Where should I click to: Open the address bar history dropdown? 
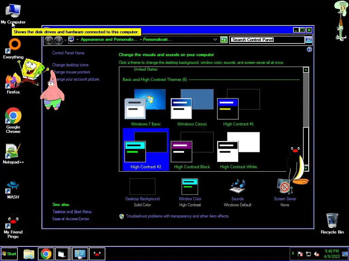[x=215, y=40]
